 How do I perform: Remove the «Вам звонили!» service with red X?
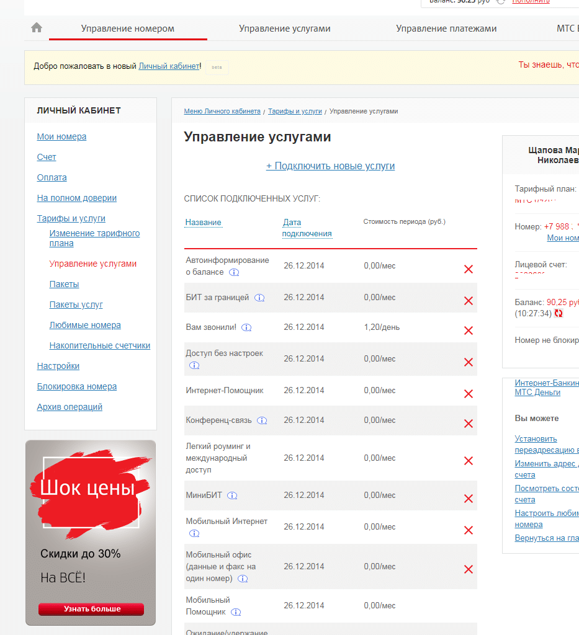469,331
